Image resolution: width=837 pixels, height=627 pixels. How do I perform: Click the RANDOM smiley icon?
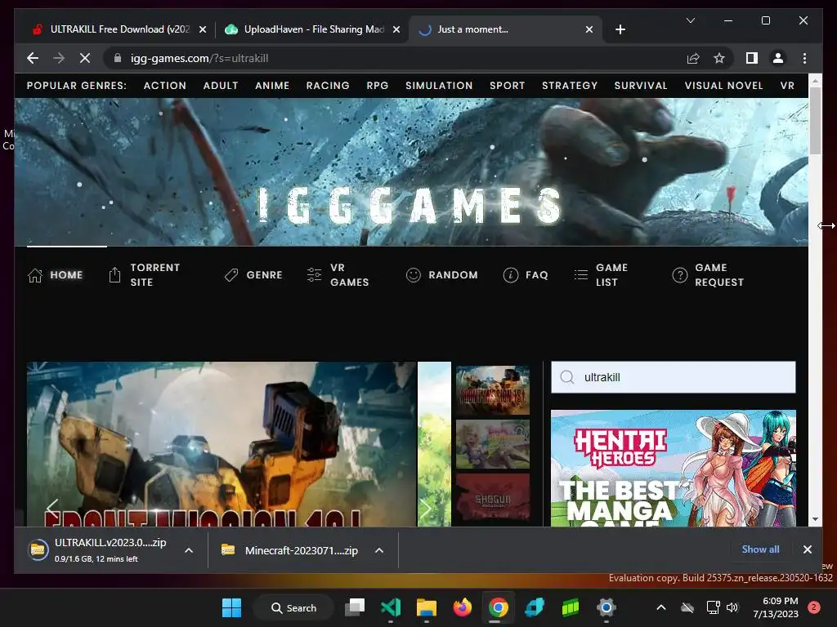click(x=413, y=274)
